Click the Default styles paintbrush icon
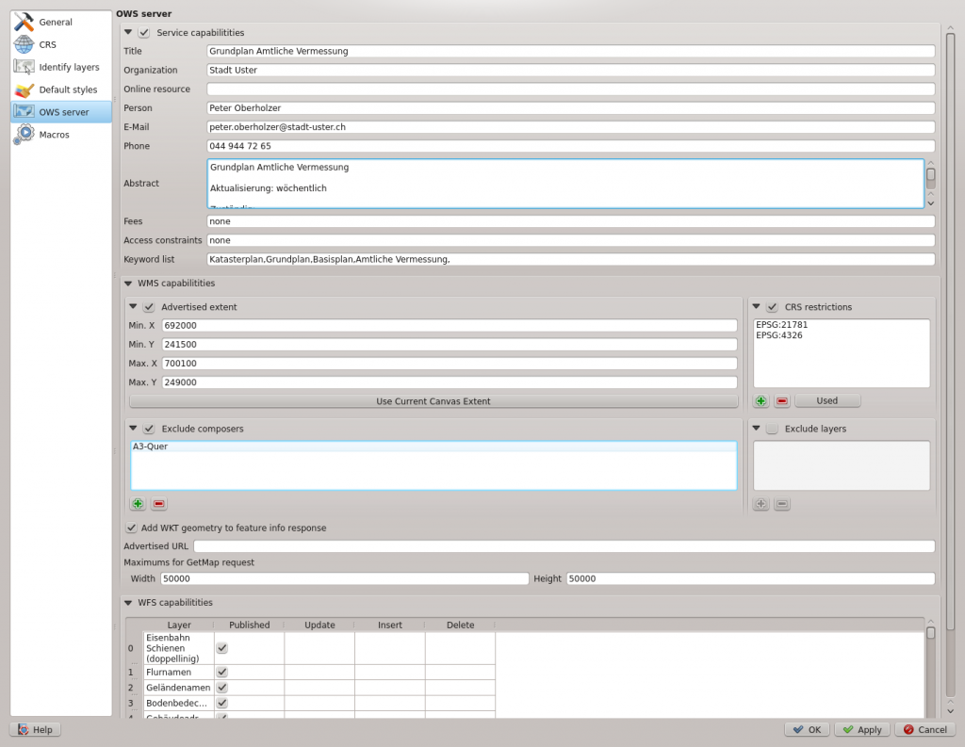Viewport: 965px width, 747px height. point(23,89)
